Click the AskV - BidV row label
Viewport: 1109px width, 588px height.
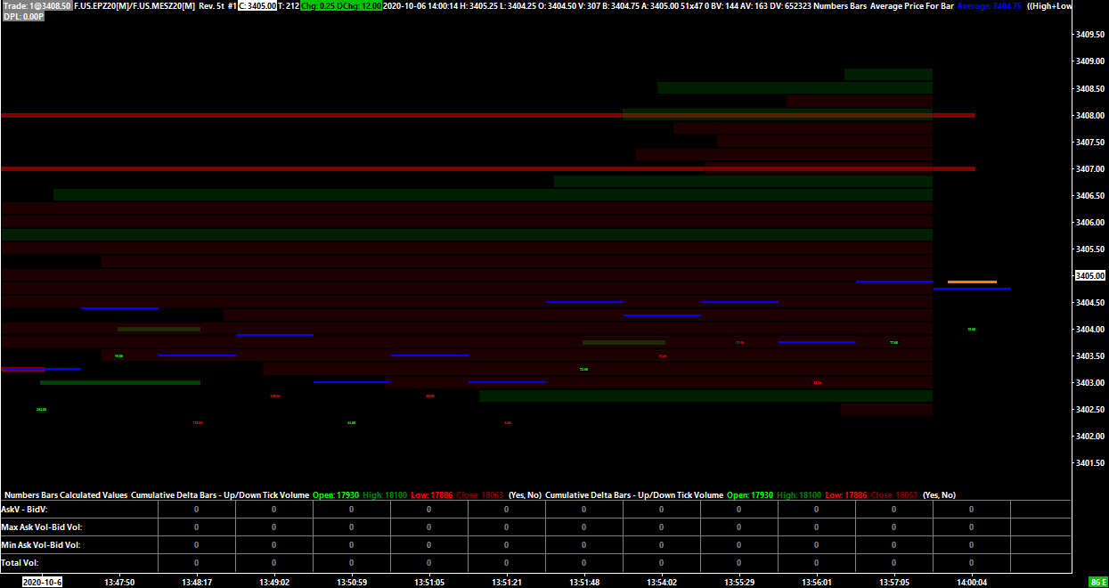25,510
